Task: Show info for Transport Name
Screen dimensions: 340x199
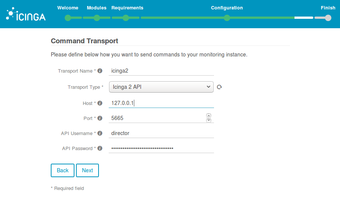Action: pyautogui.click(x=100, y=71)
